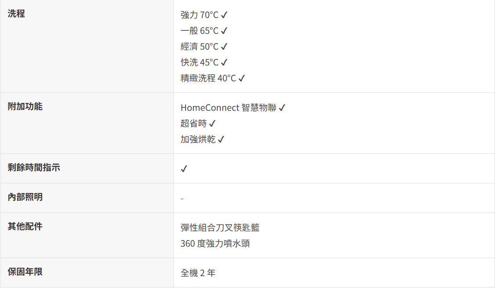Image resolution: width=495 pixels, height=288 pixels.
Task: Click the dash value for 內部照明
Action: click(x=182, y=199)
